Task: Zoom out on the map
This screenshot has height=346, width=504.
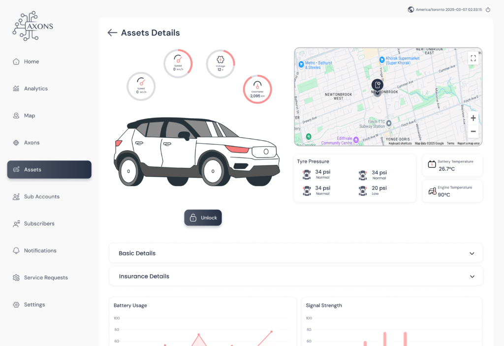Action: 473,131
